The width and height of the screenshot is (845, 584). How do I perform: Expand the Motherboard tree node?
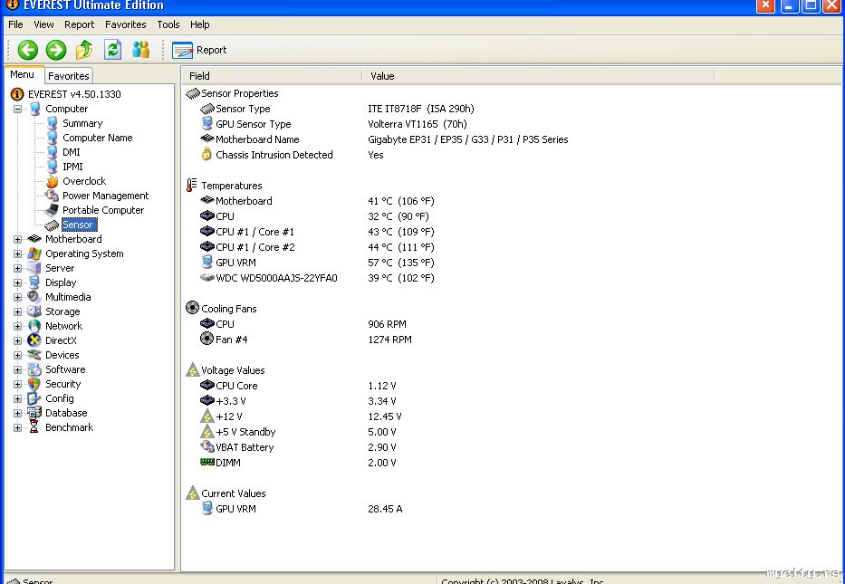(x=17, y=239)
